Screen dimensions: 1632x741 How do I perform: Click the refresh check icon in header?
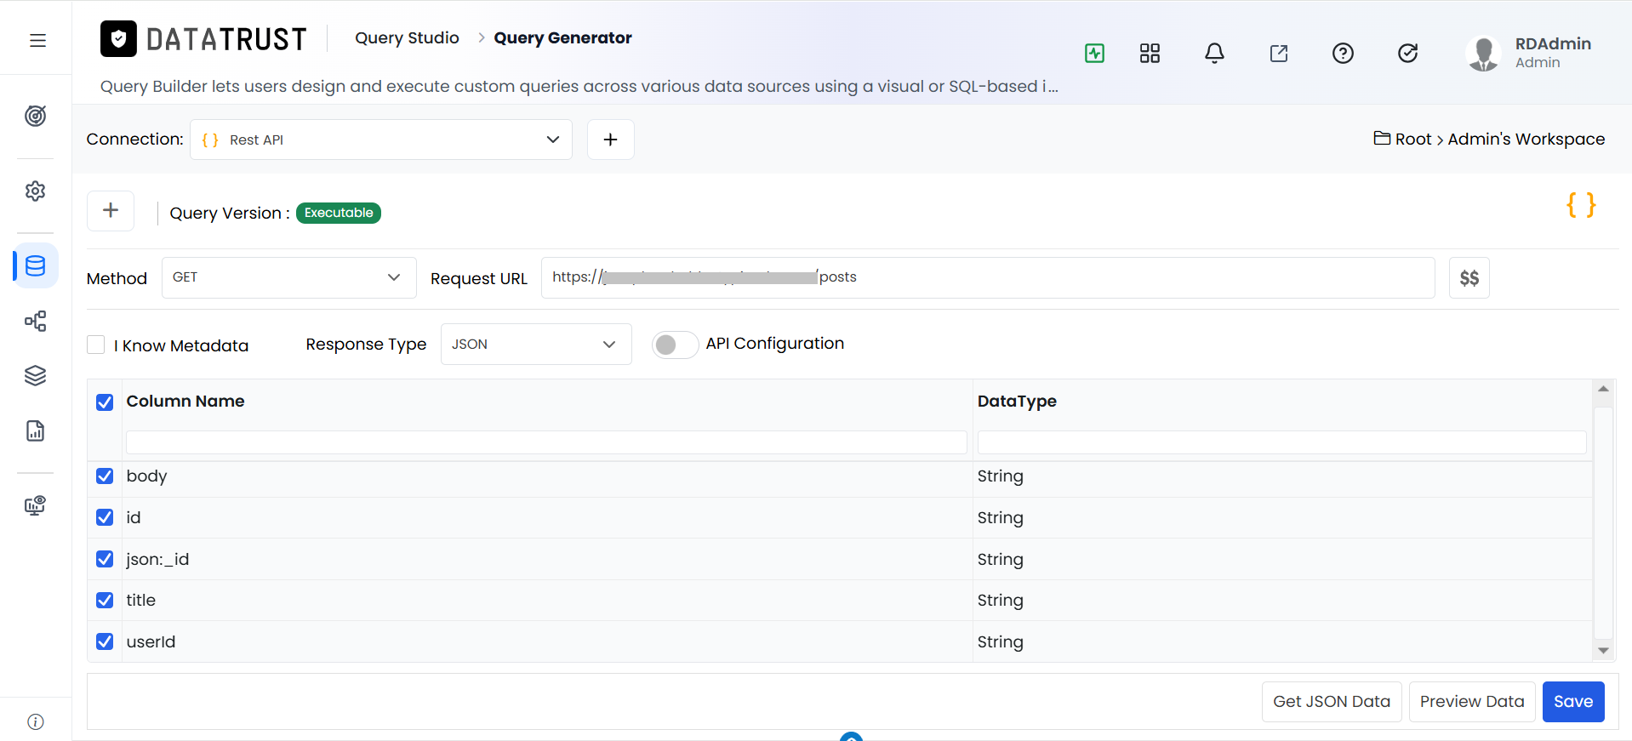click(1408, 54)
